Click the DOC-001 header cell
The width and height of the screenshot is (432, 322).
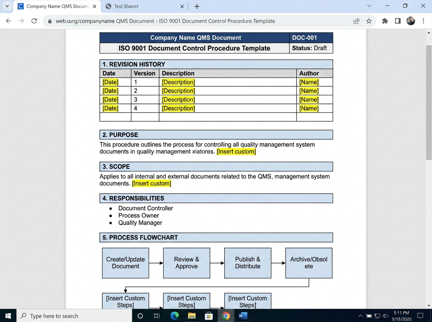coord(311,38)
